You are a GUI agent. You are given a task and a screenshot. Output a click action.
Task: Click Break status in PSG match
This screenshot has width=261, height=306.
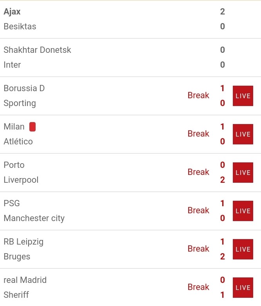tap(198, 211)
